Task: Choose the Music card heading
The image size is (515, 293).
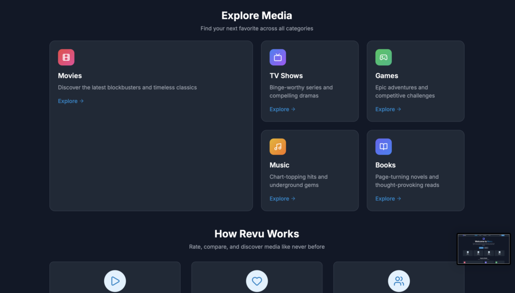Action: [x=280, y=165]
